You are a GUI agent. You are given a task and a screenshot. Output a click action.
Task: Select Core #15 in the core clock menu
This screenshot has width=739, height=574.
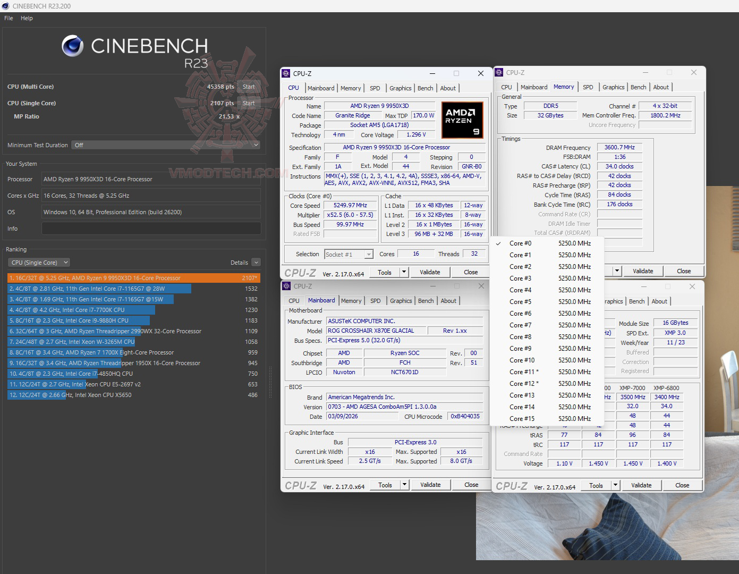pyautogui.click(x=548, y=419)
